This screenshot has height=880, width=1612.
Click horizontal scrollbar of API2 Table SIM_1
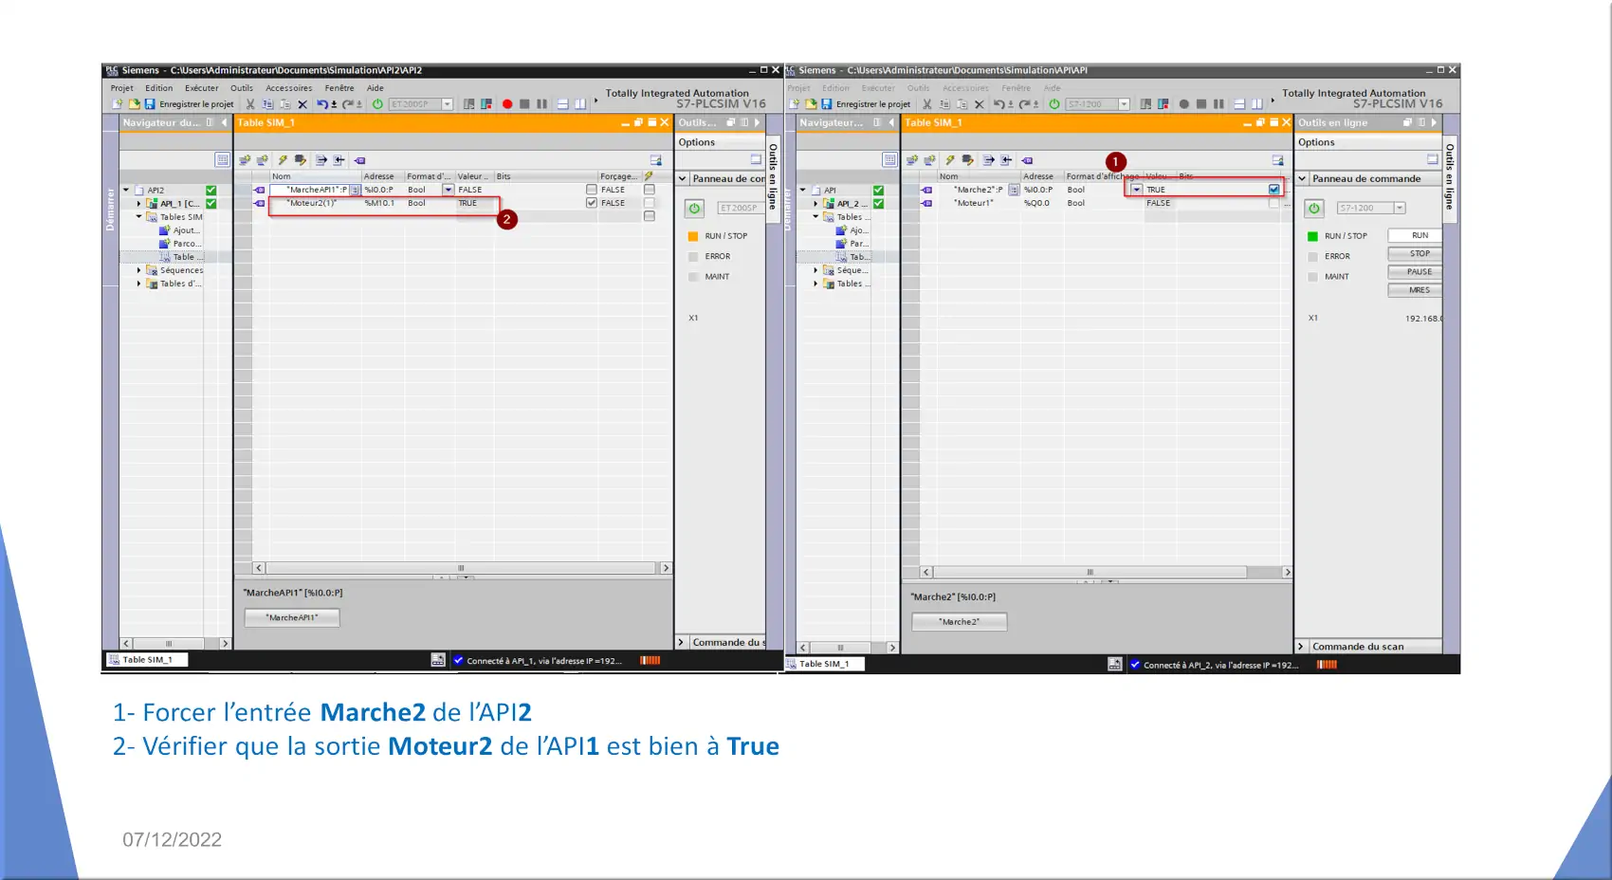(461, 568)
